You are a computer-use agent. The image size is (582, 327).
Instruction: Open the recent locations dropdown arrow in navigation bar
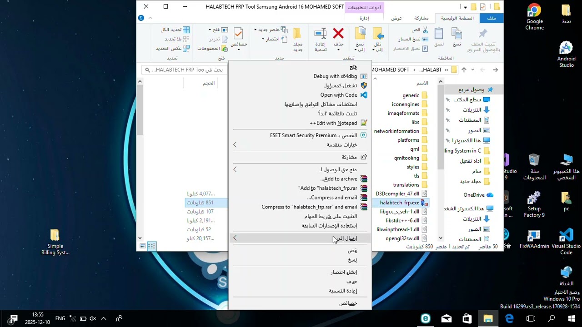(x=473, y=69)
